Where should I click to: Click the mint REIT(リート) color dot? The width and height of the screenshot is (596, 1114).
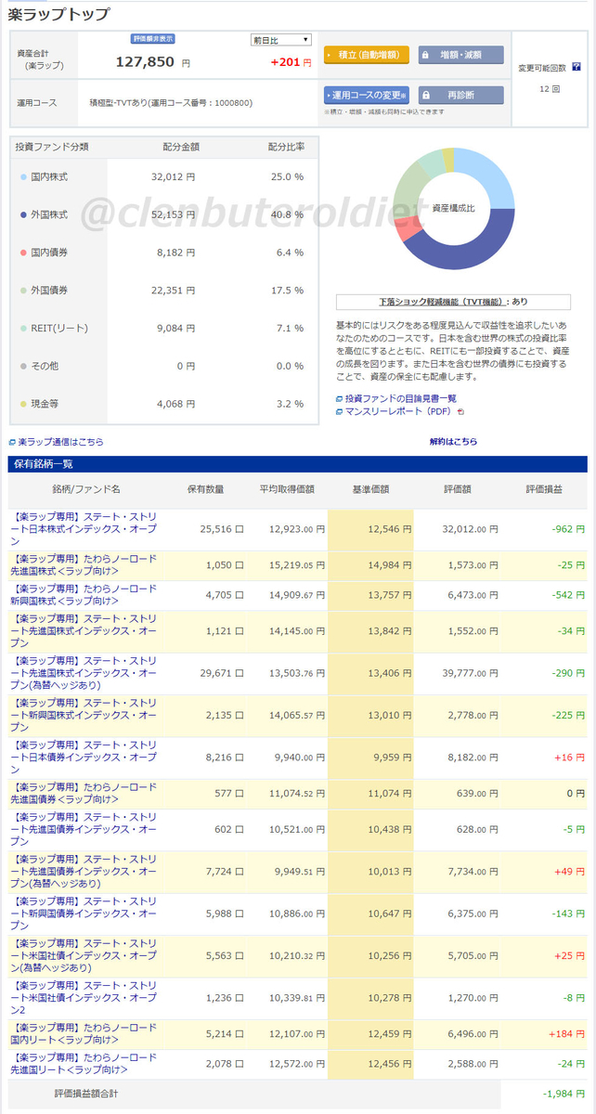[x=23, y=328]
